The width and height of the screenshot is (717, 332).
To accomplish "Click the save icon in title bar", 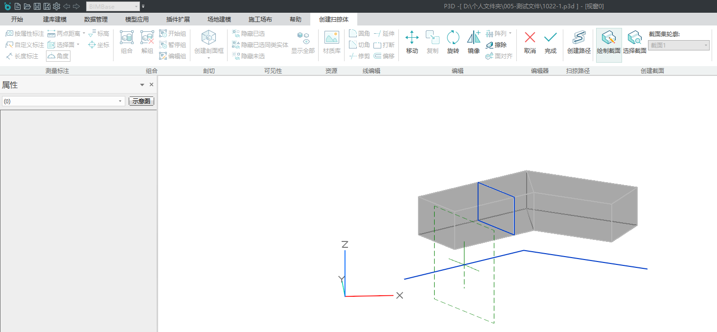I will click(x=37, y=6).
